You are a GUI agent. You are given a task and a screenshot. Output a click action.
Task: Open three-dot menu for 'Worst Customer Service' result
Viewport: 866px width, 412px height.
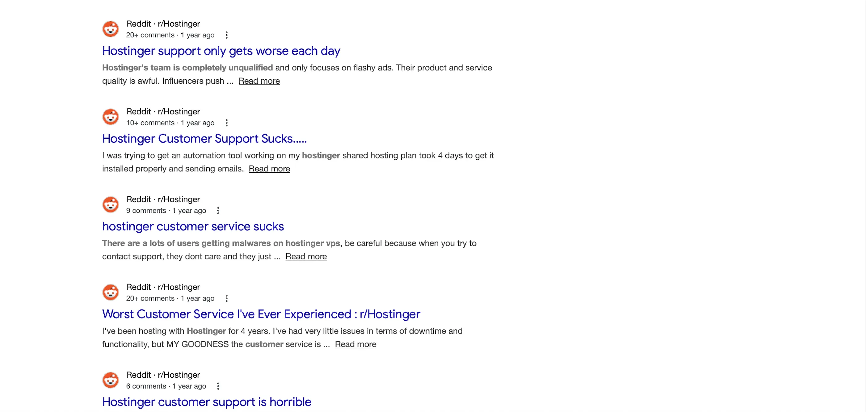coord(227,298)
